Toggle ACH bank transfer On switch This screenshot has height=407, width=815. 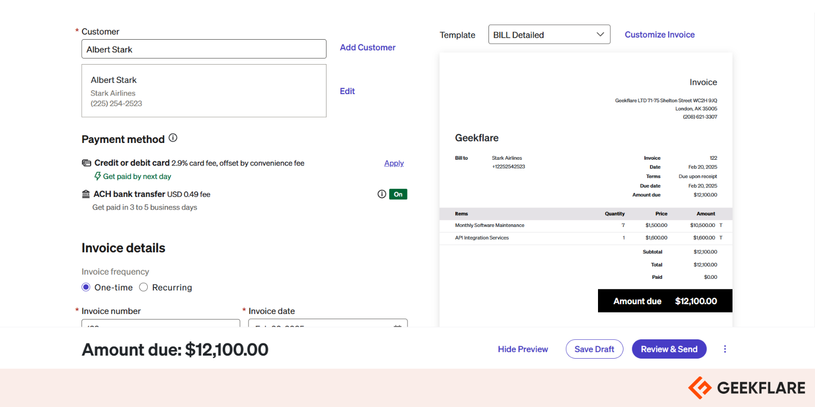(398, 194)
